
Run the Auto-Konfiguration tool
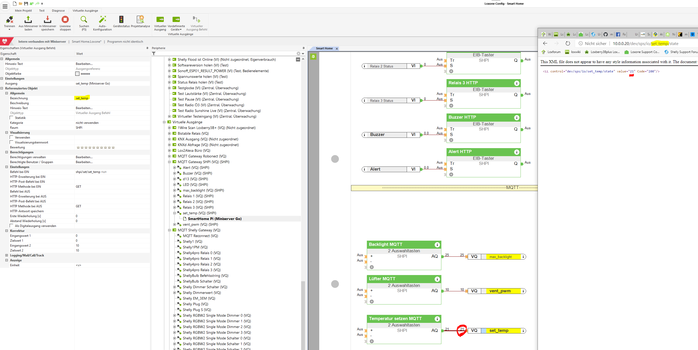pyautogui.click(x=102, y=19)
